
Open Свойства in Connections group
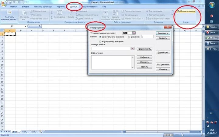click(x=36, y=15)
